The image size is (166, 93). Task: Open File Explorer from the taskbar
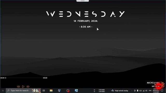[x=51, y=91]
